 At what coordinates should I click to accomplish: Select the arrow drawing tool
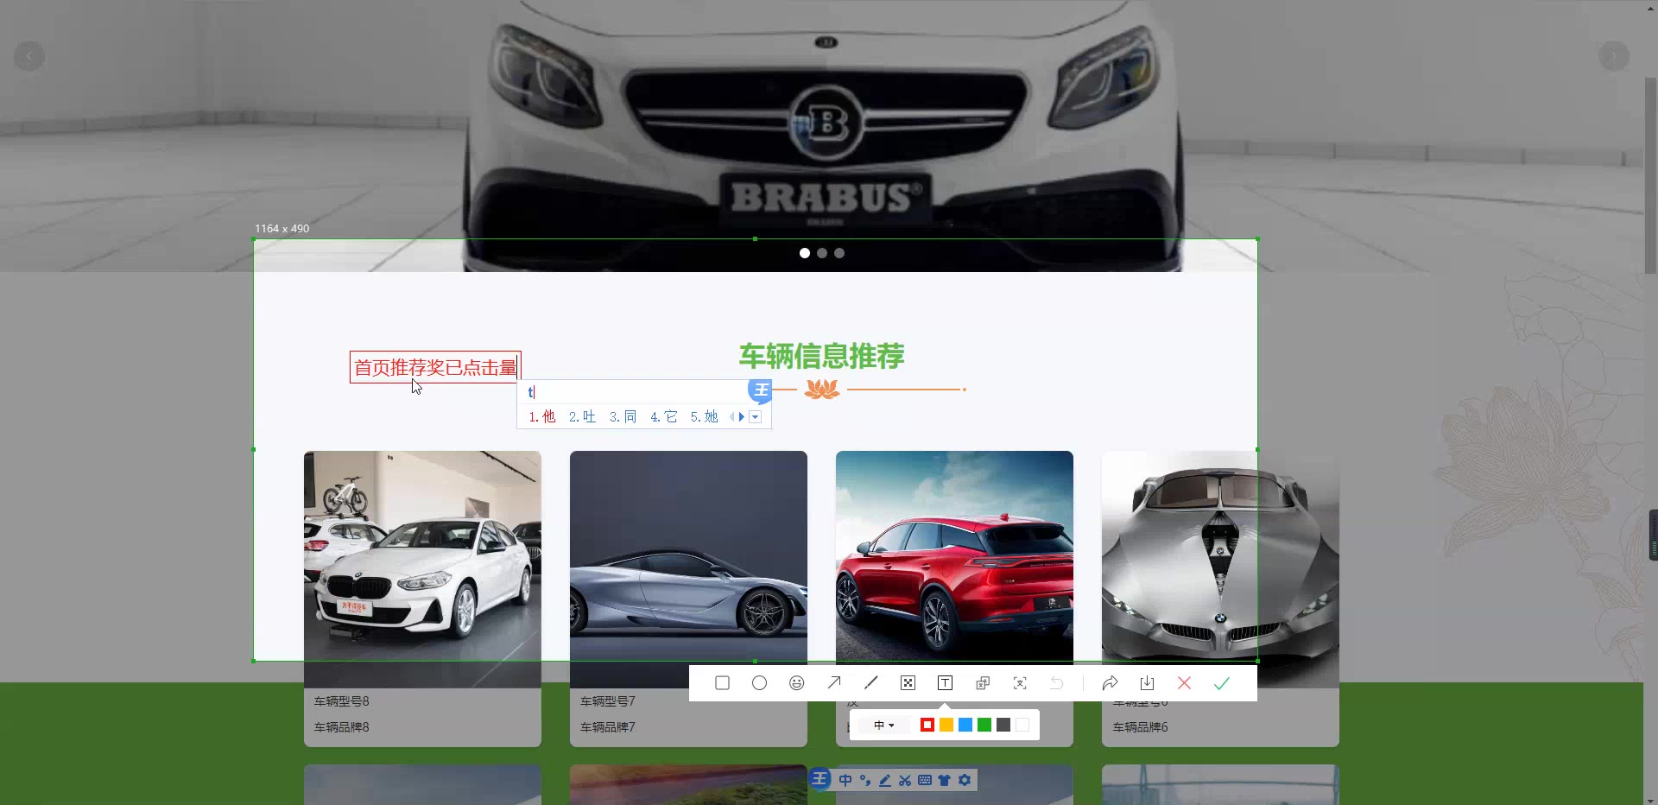click(833, 683)
